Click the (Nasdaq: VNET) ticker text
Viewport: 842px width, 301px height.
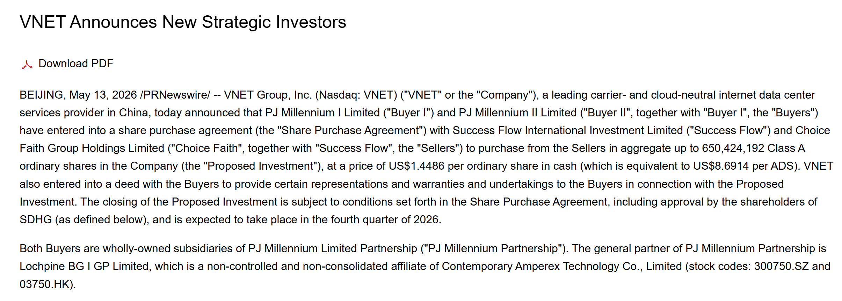(x=356, y=95)
